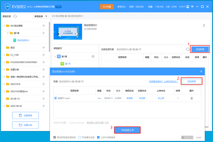Expand the CJ_1109 folder
Viewport: 213px width, 142px height.
click(4, 55)
